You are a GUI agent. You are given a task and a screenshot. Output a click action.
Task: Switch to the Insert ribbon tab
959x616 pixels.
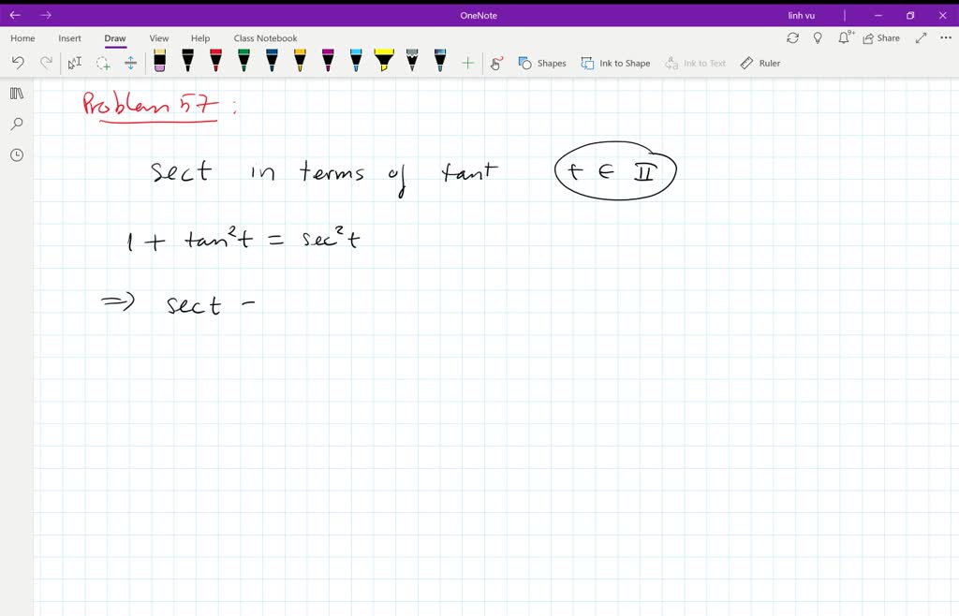pos(69,37)
